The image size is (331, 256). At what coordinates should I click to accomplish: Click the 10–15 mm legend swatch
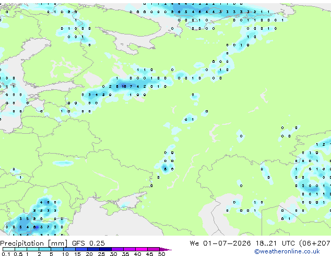69,249
